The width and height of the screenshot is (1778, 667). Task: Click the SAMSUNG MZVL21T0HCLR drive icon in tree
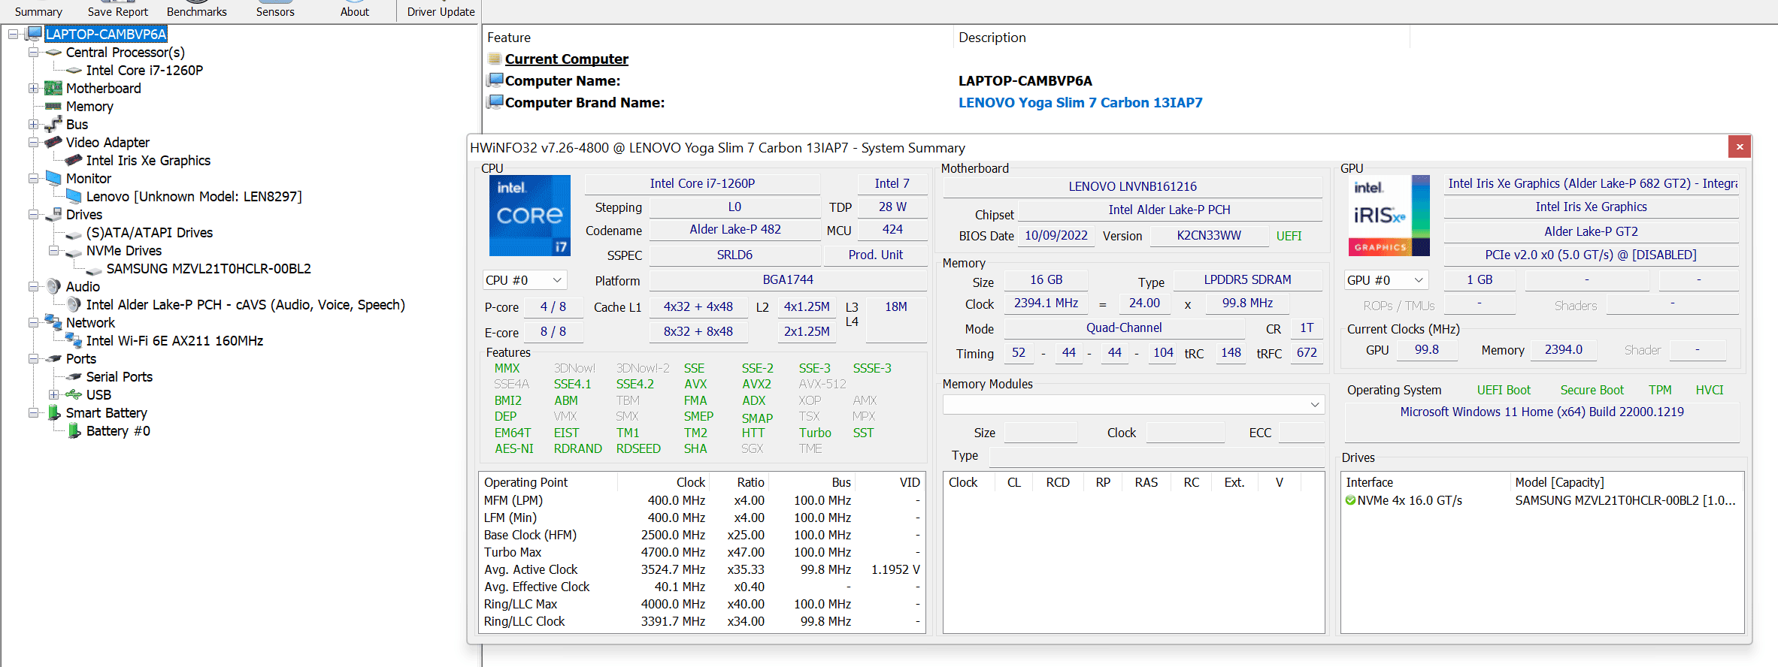click(x=94, y=269)
